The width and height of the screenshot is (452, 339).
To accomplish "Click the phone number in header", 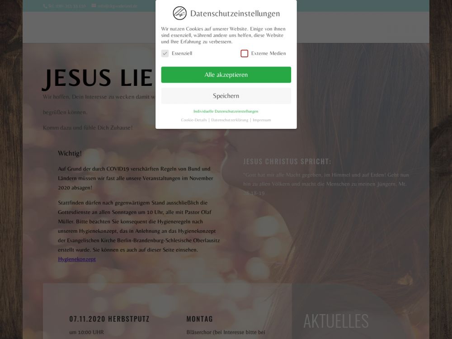I will [67, 6].
